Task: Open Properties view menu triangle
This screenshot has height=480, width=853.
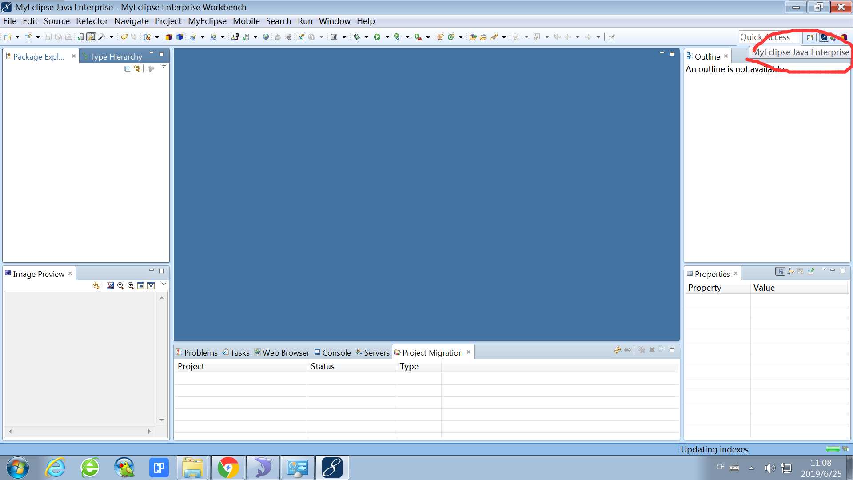Action: pyautogui.click(x=823, y=270)
